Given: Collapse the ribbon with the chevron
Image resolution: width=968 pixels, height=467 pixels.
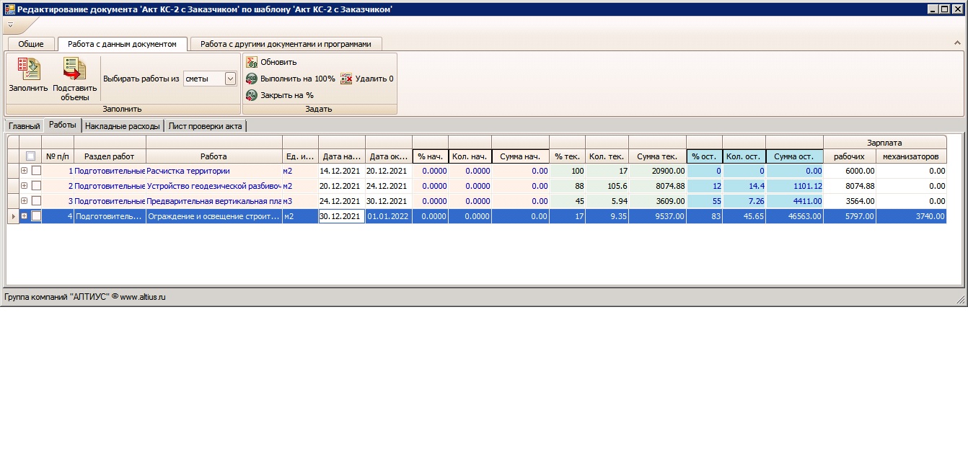Looking at the screenshot, I should point(957,44).
